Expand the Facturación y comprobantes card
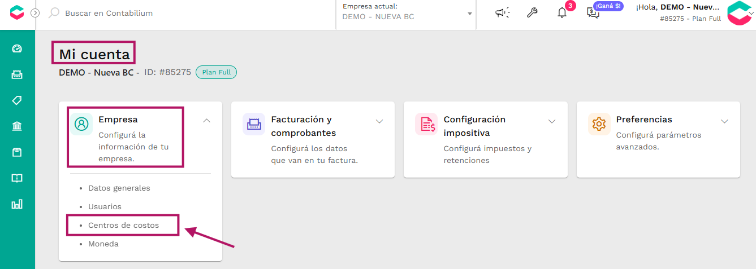756x269 pixels. (x=379, y=121)
